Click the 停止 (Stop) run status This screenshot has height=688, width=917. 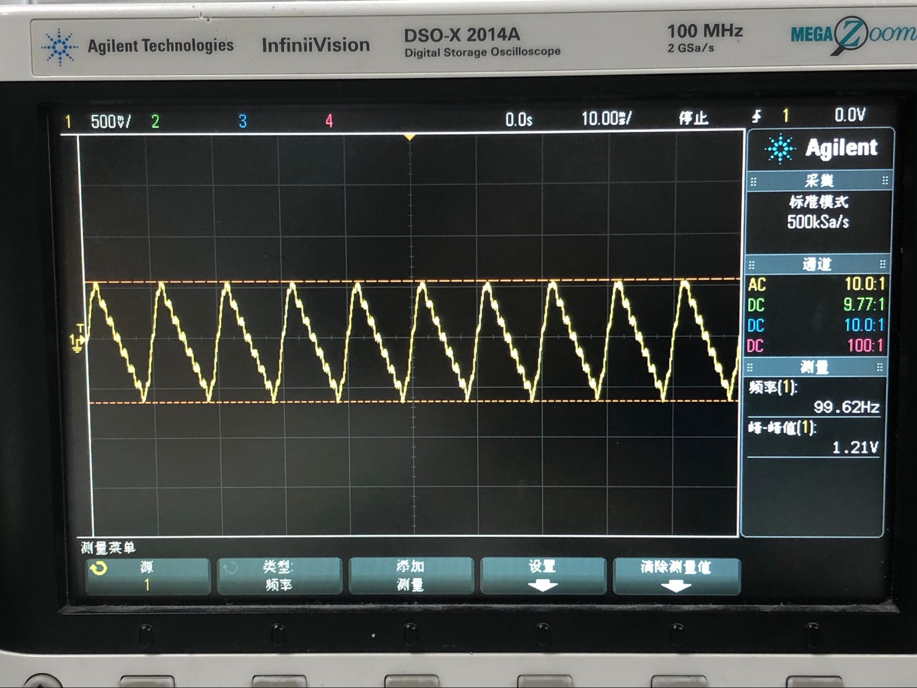click(x=693, y=117)
